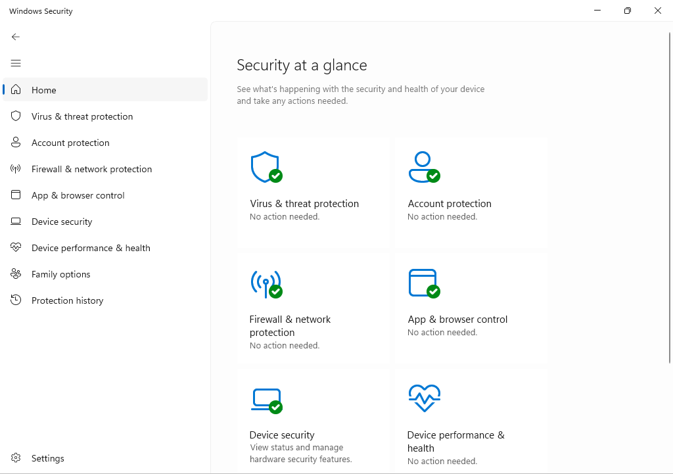Click the Firewall & network antenna tile icon
The image size is (673, 474).
pyautogui.click(x=266, y=283)
